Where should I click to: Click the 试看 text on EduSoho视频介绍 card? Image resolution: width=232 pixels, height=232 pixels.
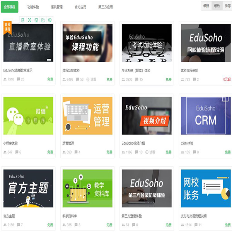pos(152,152)
